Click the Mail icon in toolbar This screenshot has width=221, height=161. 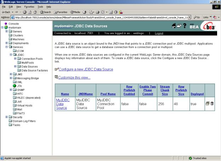coord(91,12)
